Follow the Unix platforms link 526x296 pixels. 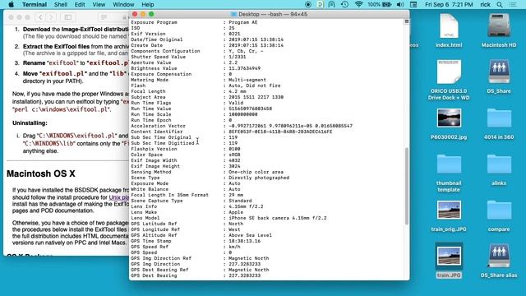tap(119, 197)
